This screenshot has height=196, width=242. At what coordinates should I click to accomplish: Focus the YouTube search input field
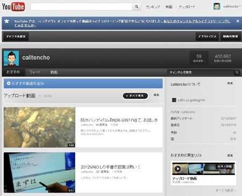click(x=81, y=7)
